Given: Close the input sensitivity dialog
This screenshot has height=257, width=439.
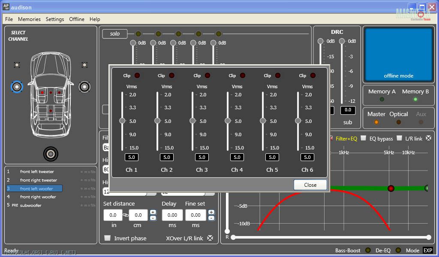Looking at the screenshot, I should (310, 185).
